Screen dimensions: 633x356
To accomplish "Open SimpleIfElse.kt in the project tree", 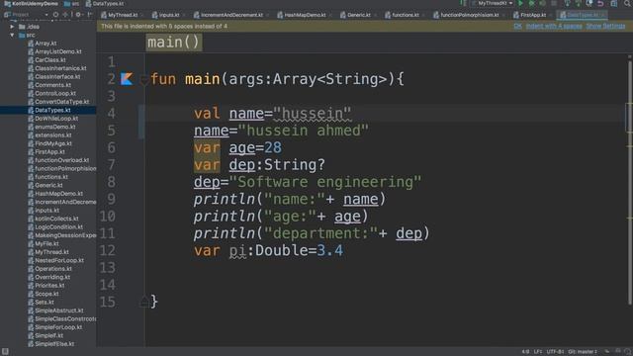I will pyautogui.click(x=54, y=344).
